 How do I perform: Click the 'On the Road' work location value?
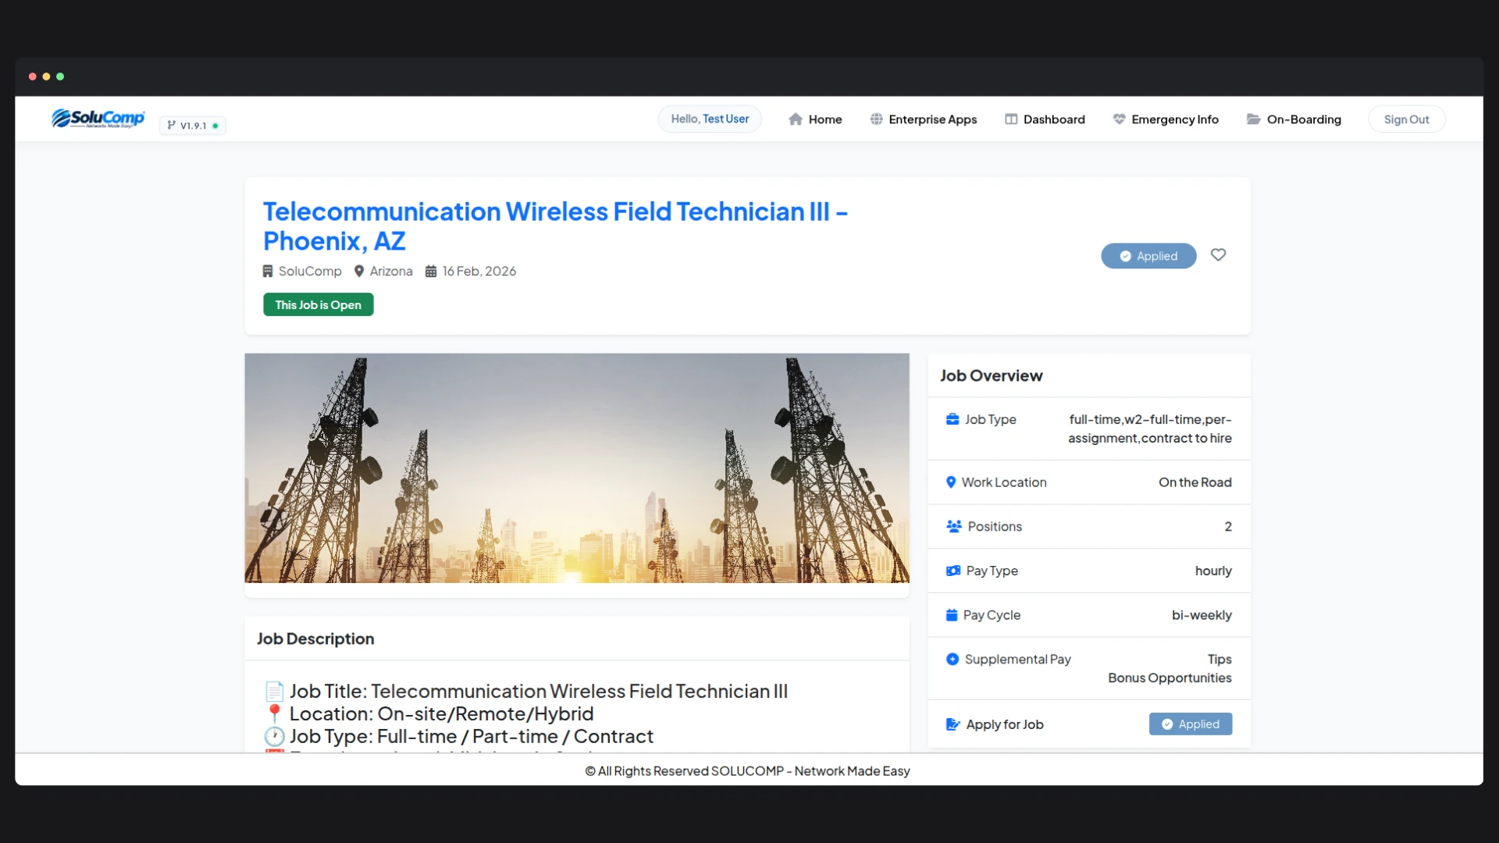point(1195,482)
